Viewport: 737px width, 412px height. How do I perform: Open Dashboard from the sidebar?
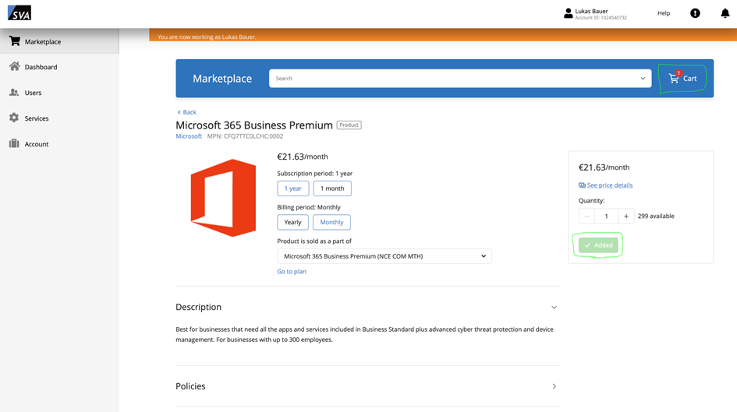coord(41,67)
